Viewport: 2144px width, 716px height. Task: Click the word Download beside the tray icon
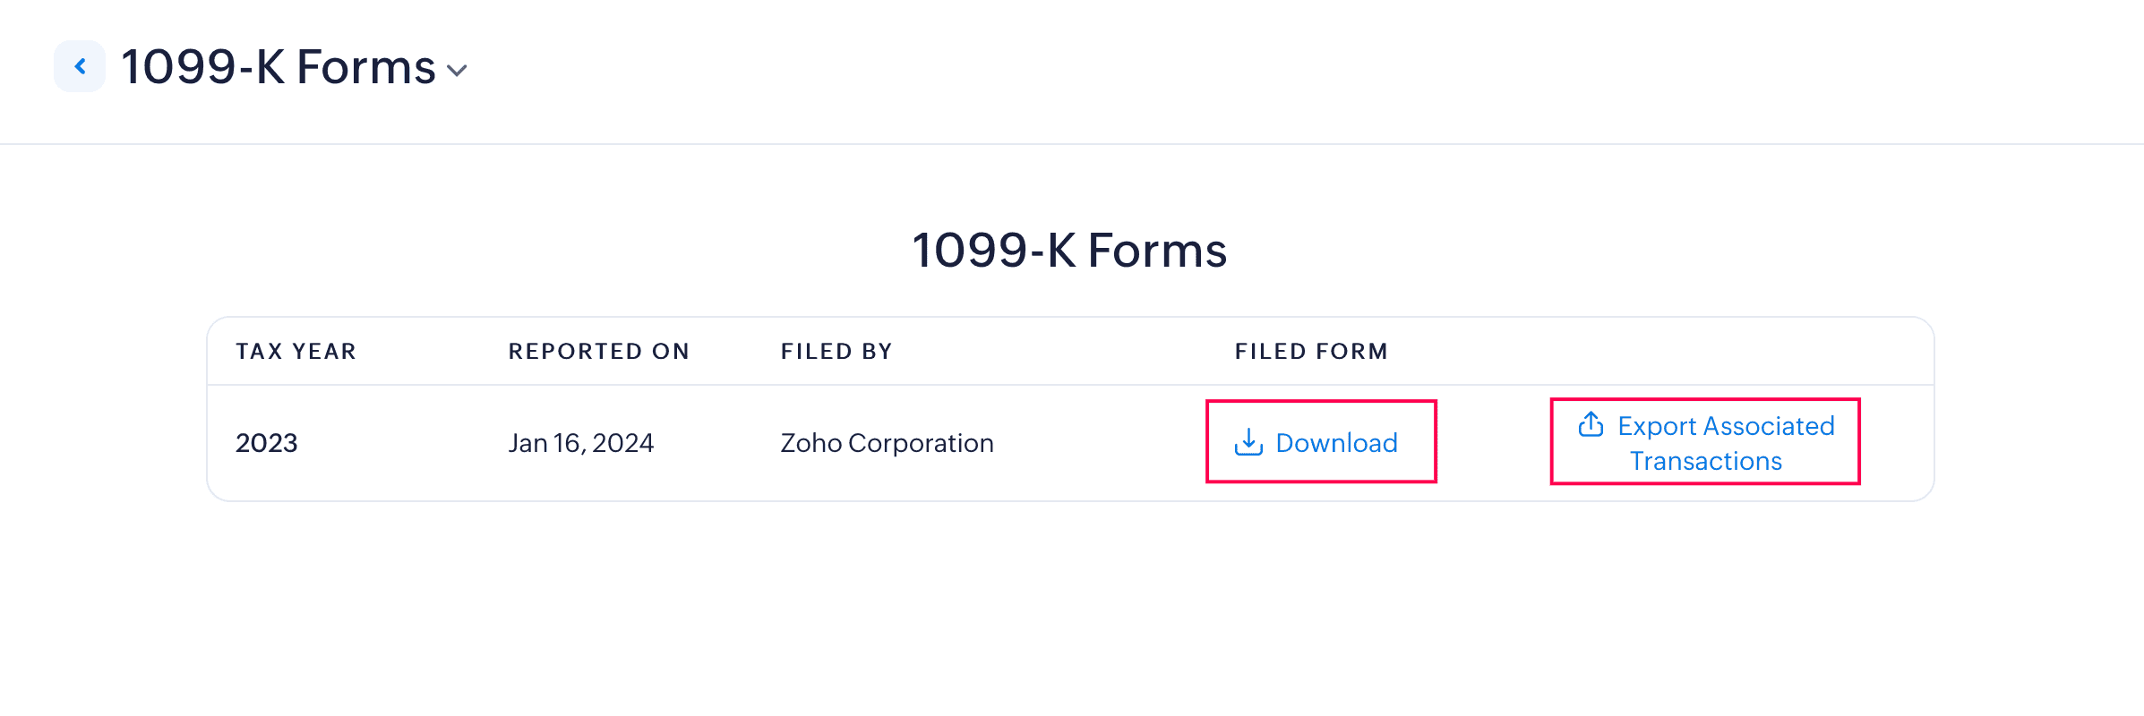(1336, 443)
